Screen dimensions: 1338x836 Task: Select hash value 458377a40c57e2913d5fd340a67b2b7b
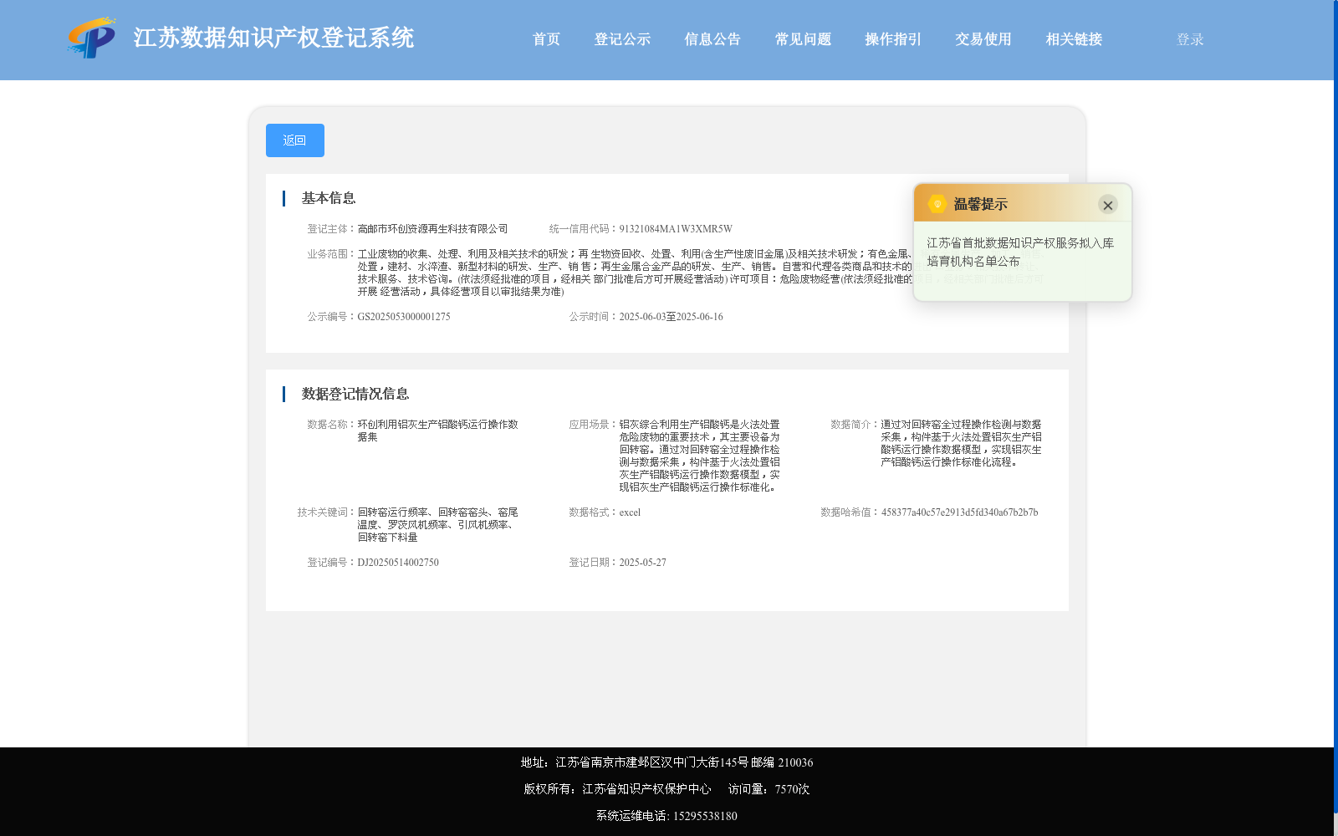pos(959,512)
